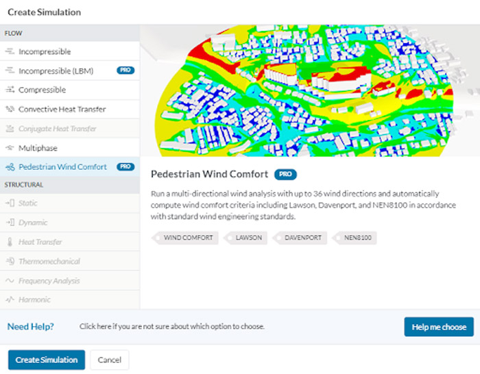Click the WIND COMFORT tag
Viewport: 480px width, 374px height.
[x=187, y=238]
